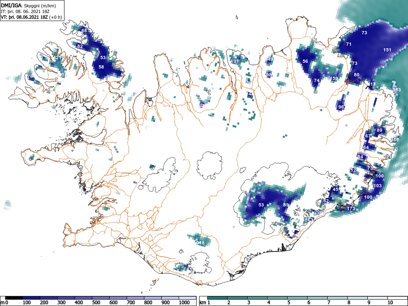Click the '1000' label on the metre scale

pos(184,303)
